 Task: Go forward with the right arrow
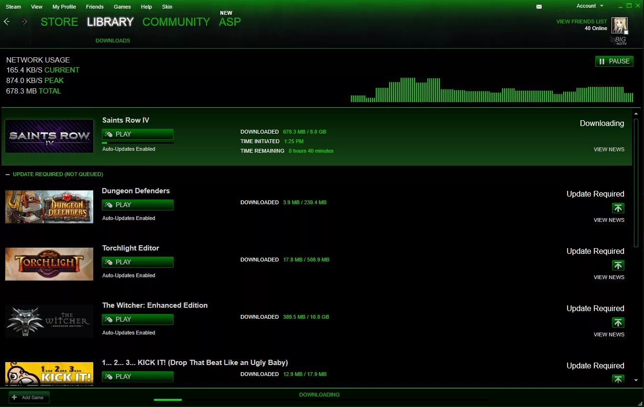24,22
